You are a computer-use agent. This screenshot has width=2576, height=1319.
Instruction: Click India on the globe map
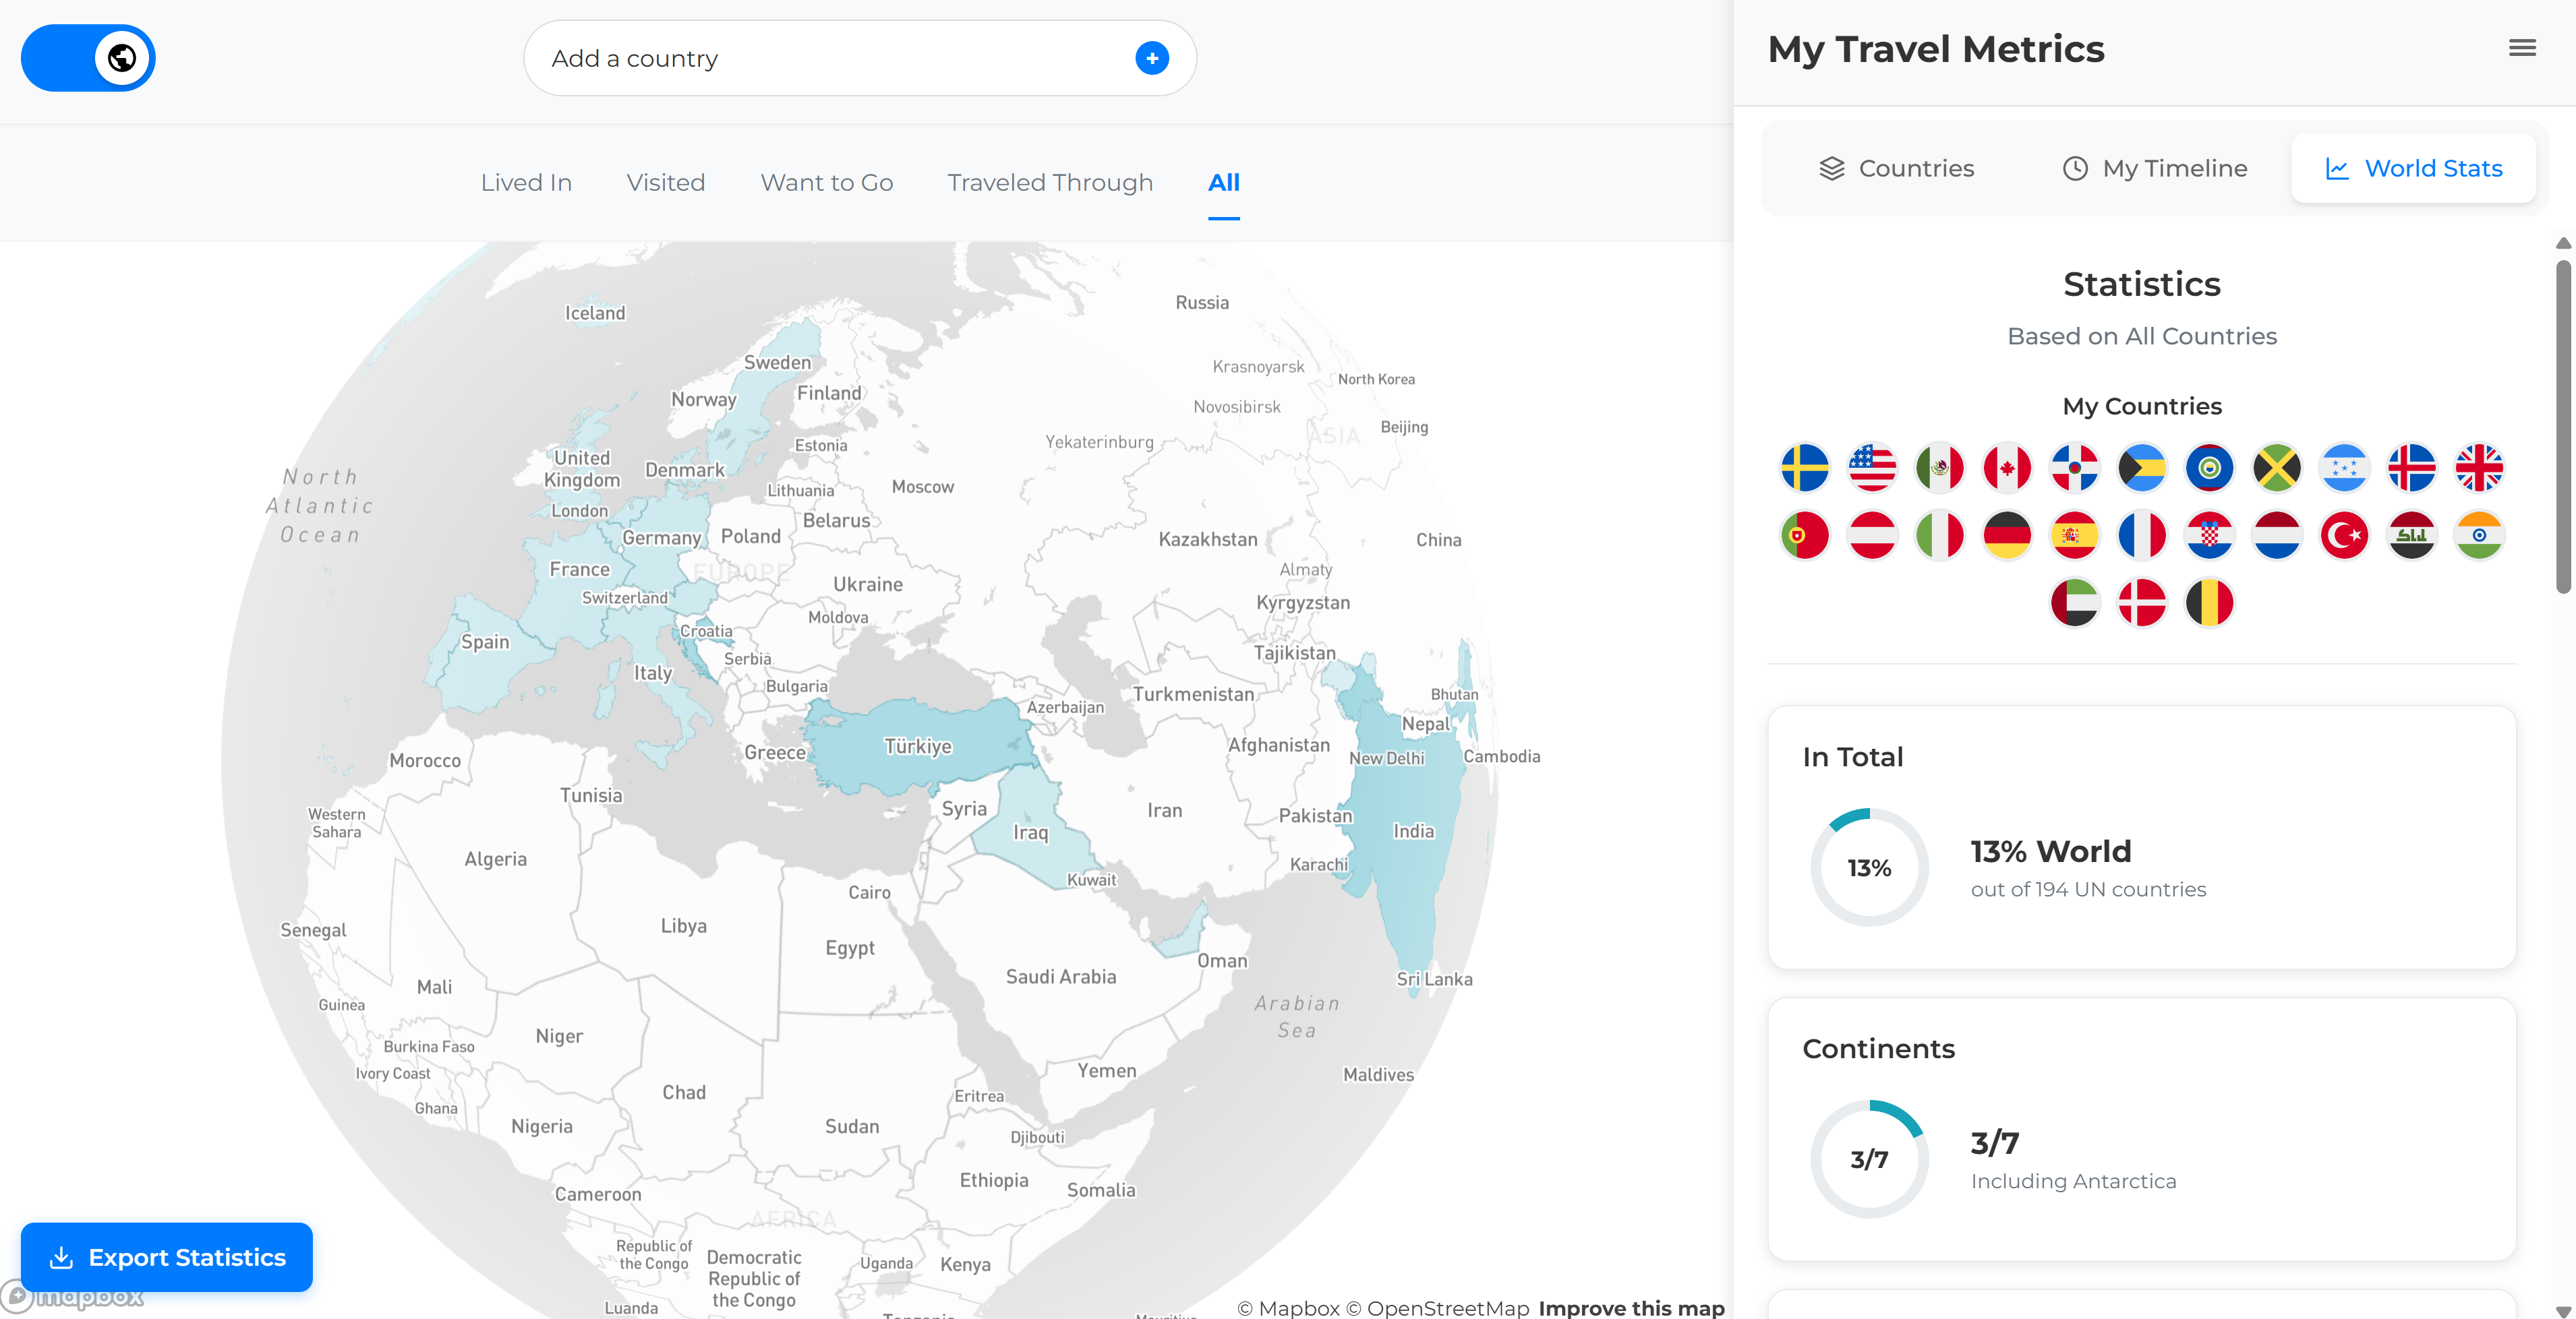pyautogui.click(x=1413, y=830)
